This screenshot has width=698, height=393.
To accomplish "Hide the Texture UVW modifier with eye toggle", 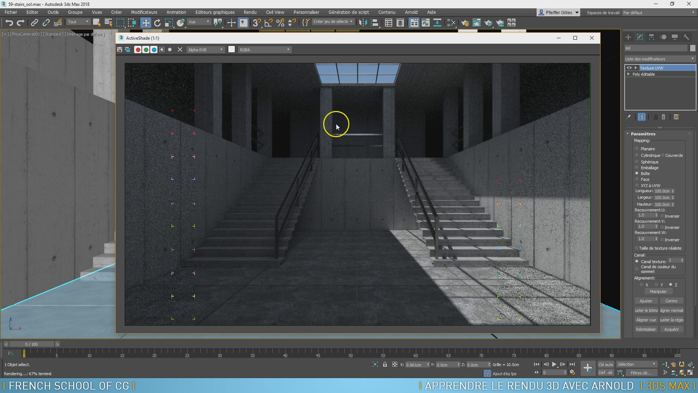I will pyautogui.click(x=629, y=68).
